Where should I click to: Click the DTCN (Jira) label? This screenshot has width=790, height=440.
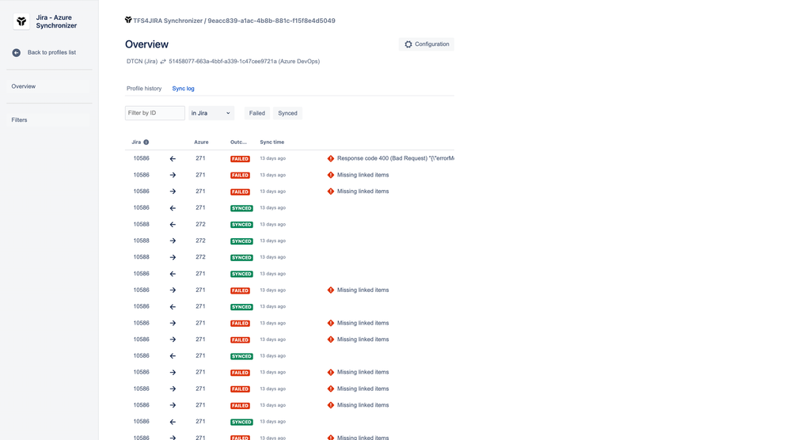[142, 62]
